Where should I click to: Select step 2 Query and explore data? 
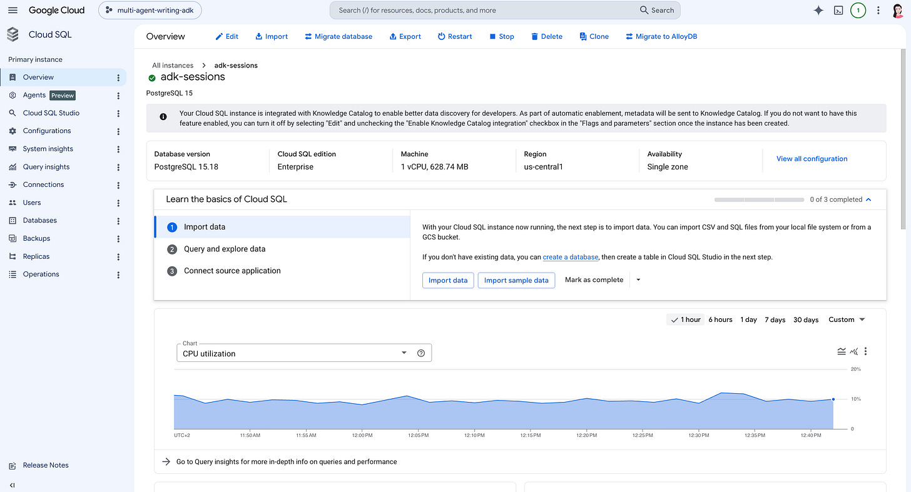[x=282, y=249]
